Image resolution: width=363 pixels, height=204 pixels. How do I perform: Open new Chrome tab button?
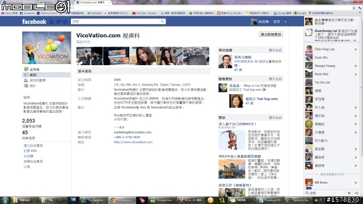[115, 2]
